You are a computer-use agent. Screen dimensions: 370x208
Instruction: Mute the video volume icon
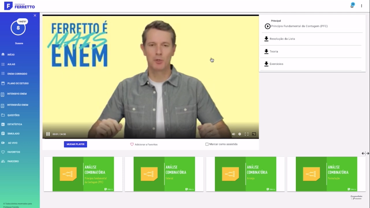233,134
